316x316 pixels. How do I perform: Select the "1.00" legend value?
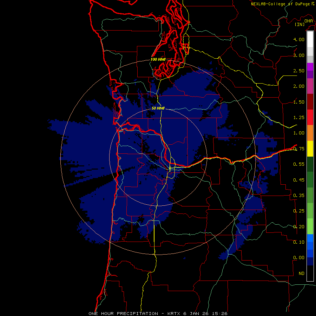(x=299, y=133)
